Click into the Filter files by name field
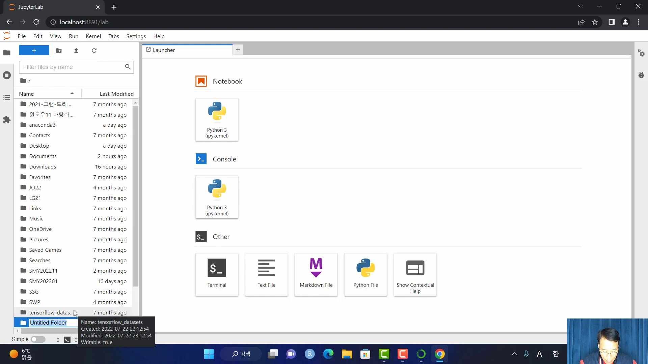The width and height of the screenshot is (648, 364). pos(76,67)
